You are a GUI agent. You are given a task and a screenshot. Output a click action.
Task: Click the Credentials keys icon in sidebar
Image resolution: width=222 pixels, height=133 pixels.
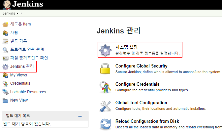click(x=5, y=84)
